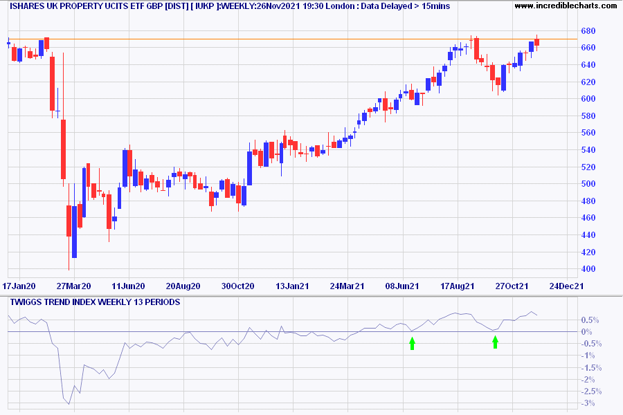Click the 08Jun21 date label
The image size is (623, 415).
(x=402, y=286)
